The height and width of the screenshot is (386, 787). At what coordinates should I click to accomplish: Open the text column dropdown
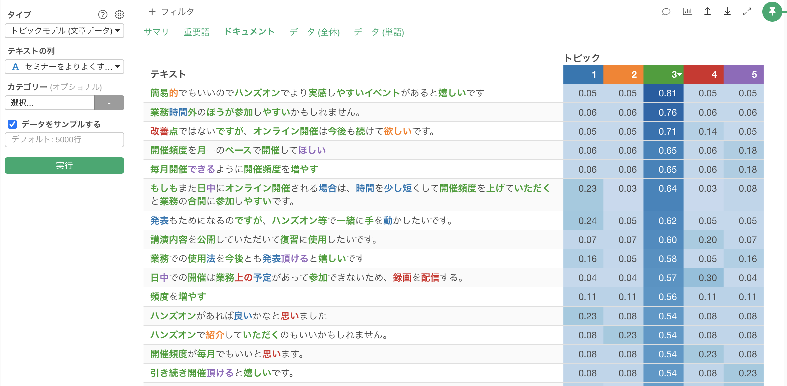tap(64, 67)
